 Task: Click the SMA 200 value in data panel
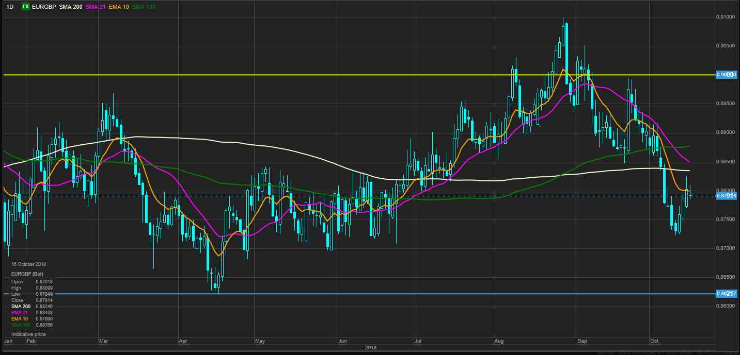(44, 307)
